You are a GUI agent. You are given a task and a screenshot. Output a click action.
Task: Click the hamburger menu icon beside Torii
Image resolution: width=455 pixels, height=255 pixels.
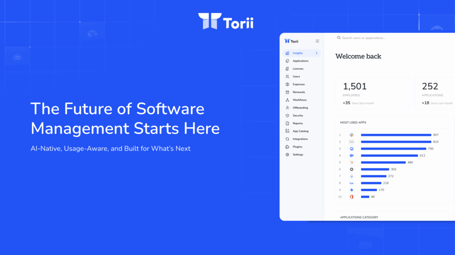click(x=317, y=41)
